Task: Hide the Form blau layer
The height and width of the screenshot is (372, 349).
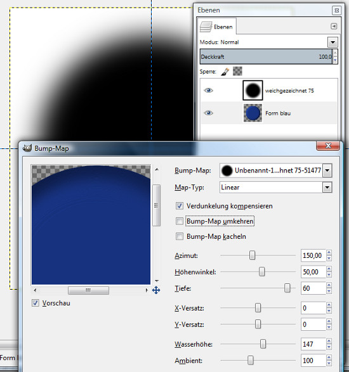Action: point(208,113)
